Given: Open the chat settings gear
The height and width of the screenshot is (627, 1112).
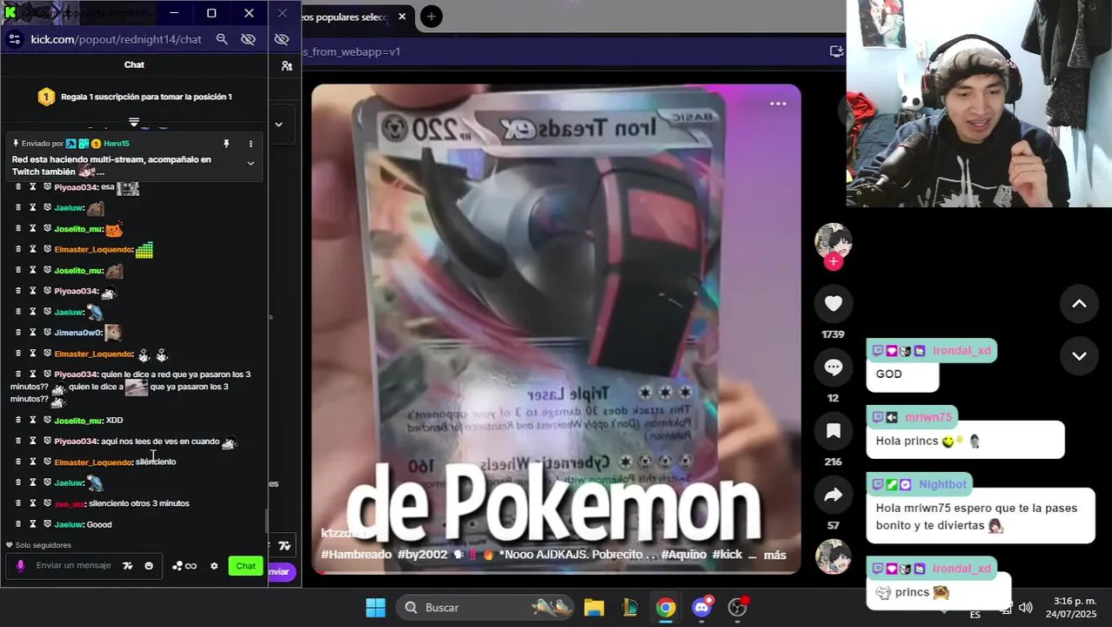Looking at the screenshot, I should point(214,566).
